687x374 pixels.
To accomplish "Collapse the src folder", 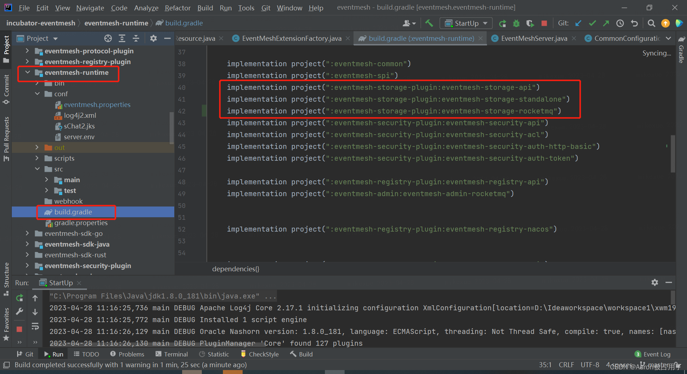I will click(x=37, y=169).
